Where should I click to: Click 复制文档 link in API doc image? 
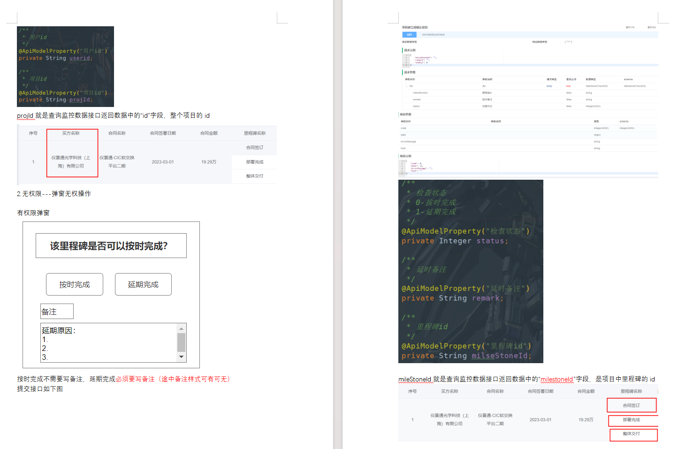pos(630,27)
